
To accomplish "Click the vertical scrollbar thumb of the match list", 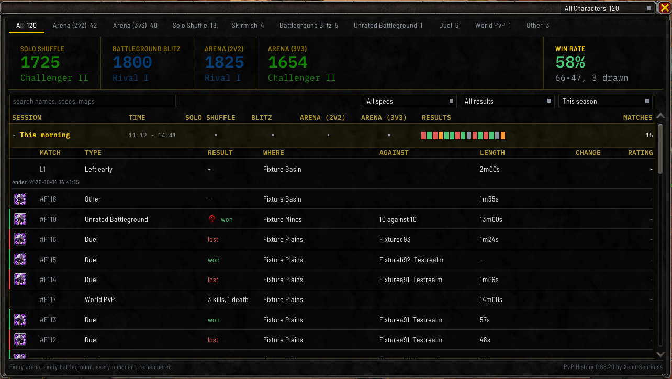I will coord(660,149).
